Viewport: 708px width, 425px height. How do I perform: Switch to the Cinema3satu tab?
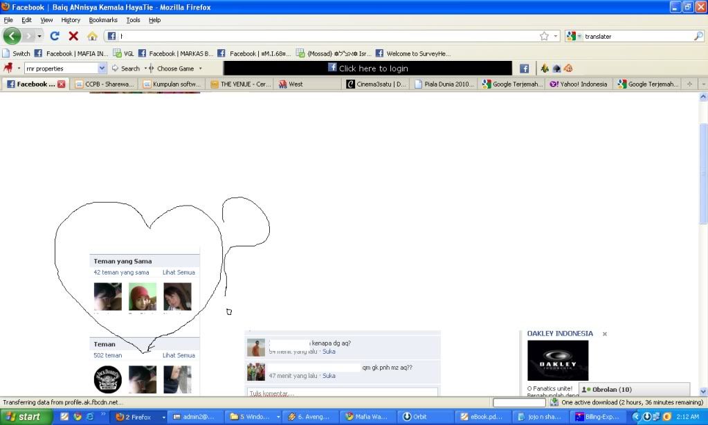pyautogui.click(x=376, y=84)
